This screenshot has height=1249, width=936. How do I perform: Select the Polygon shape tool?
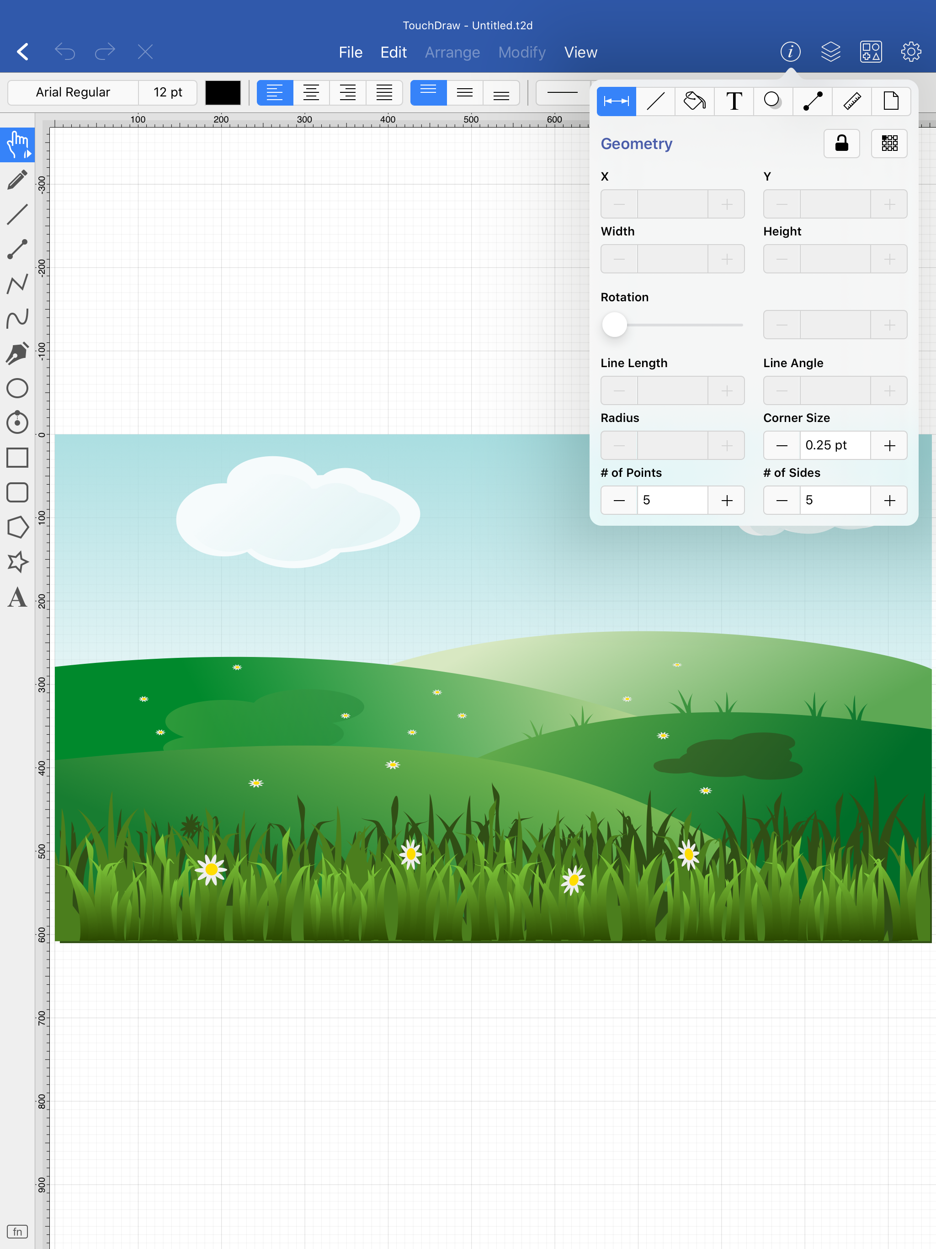tap(17, 528)
